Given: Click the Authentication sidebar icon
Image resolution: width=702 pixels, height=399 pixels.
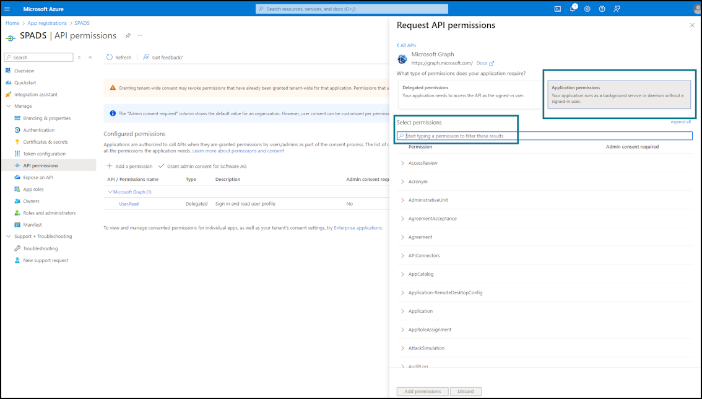Looking at the screenshot, I should [17, 130].
